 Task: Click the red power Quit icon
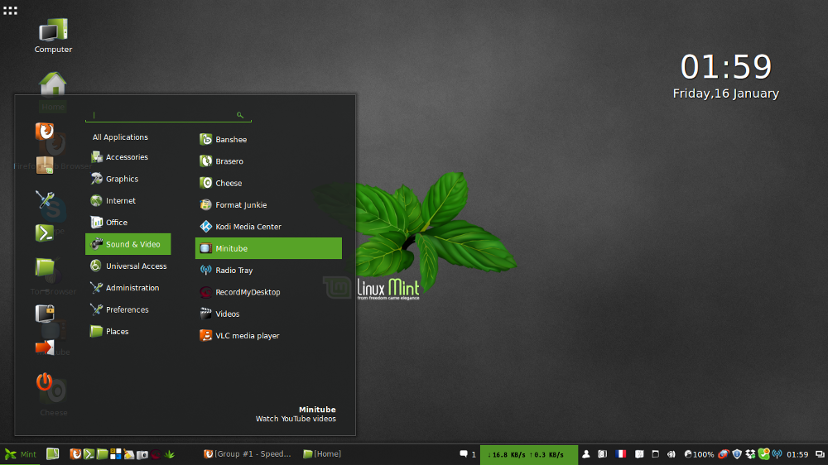[45, 381]
